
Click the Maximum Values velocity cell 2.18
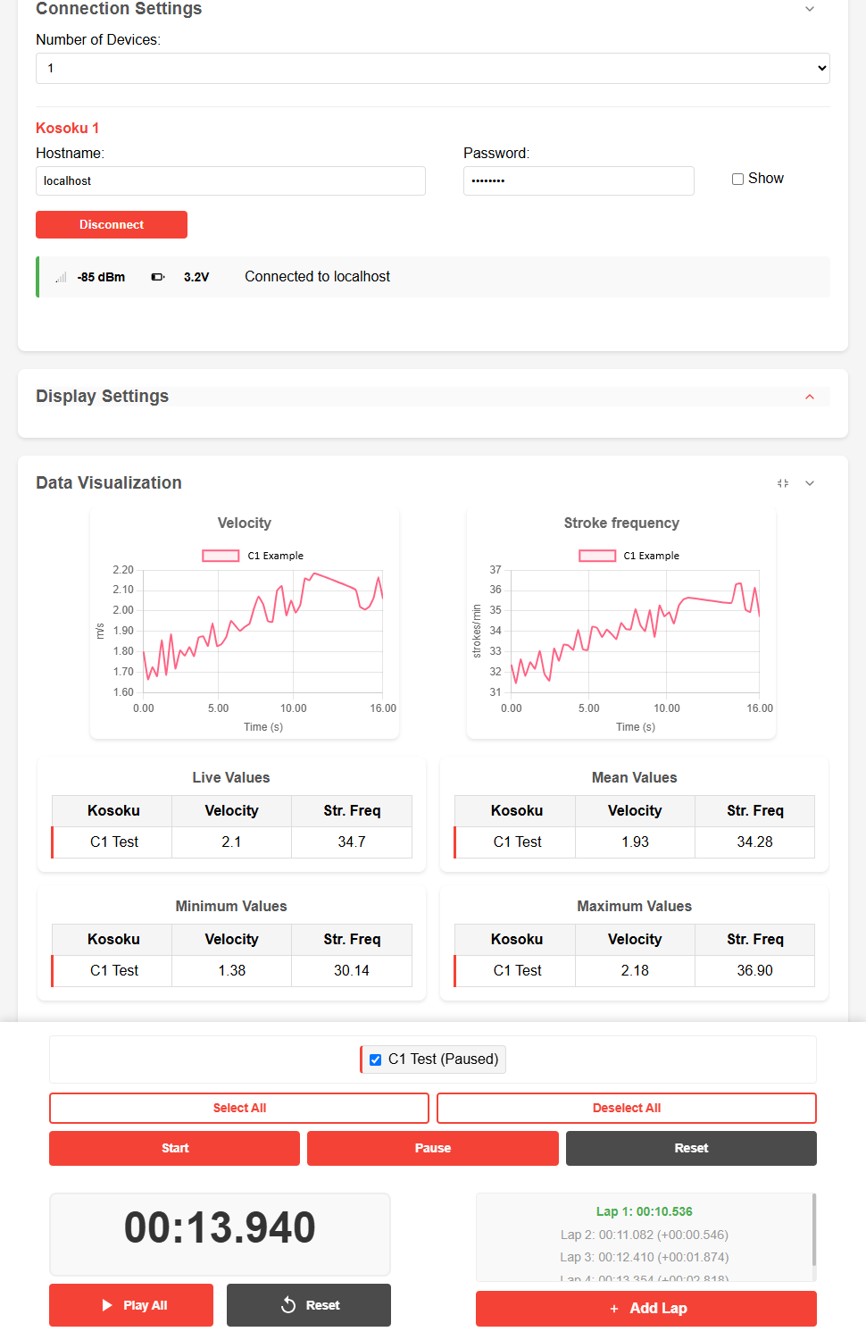tap(635, 970)
